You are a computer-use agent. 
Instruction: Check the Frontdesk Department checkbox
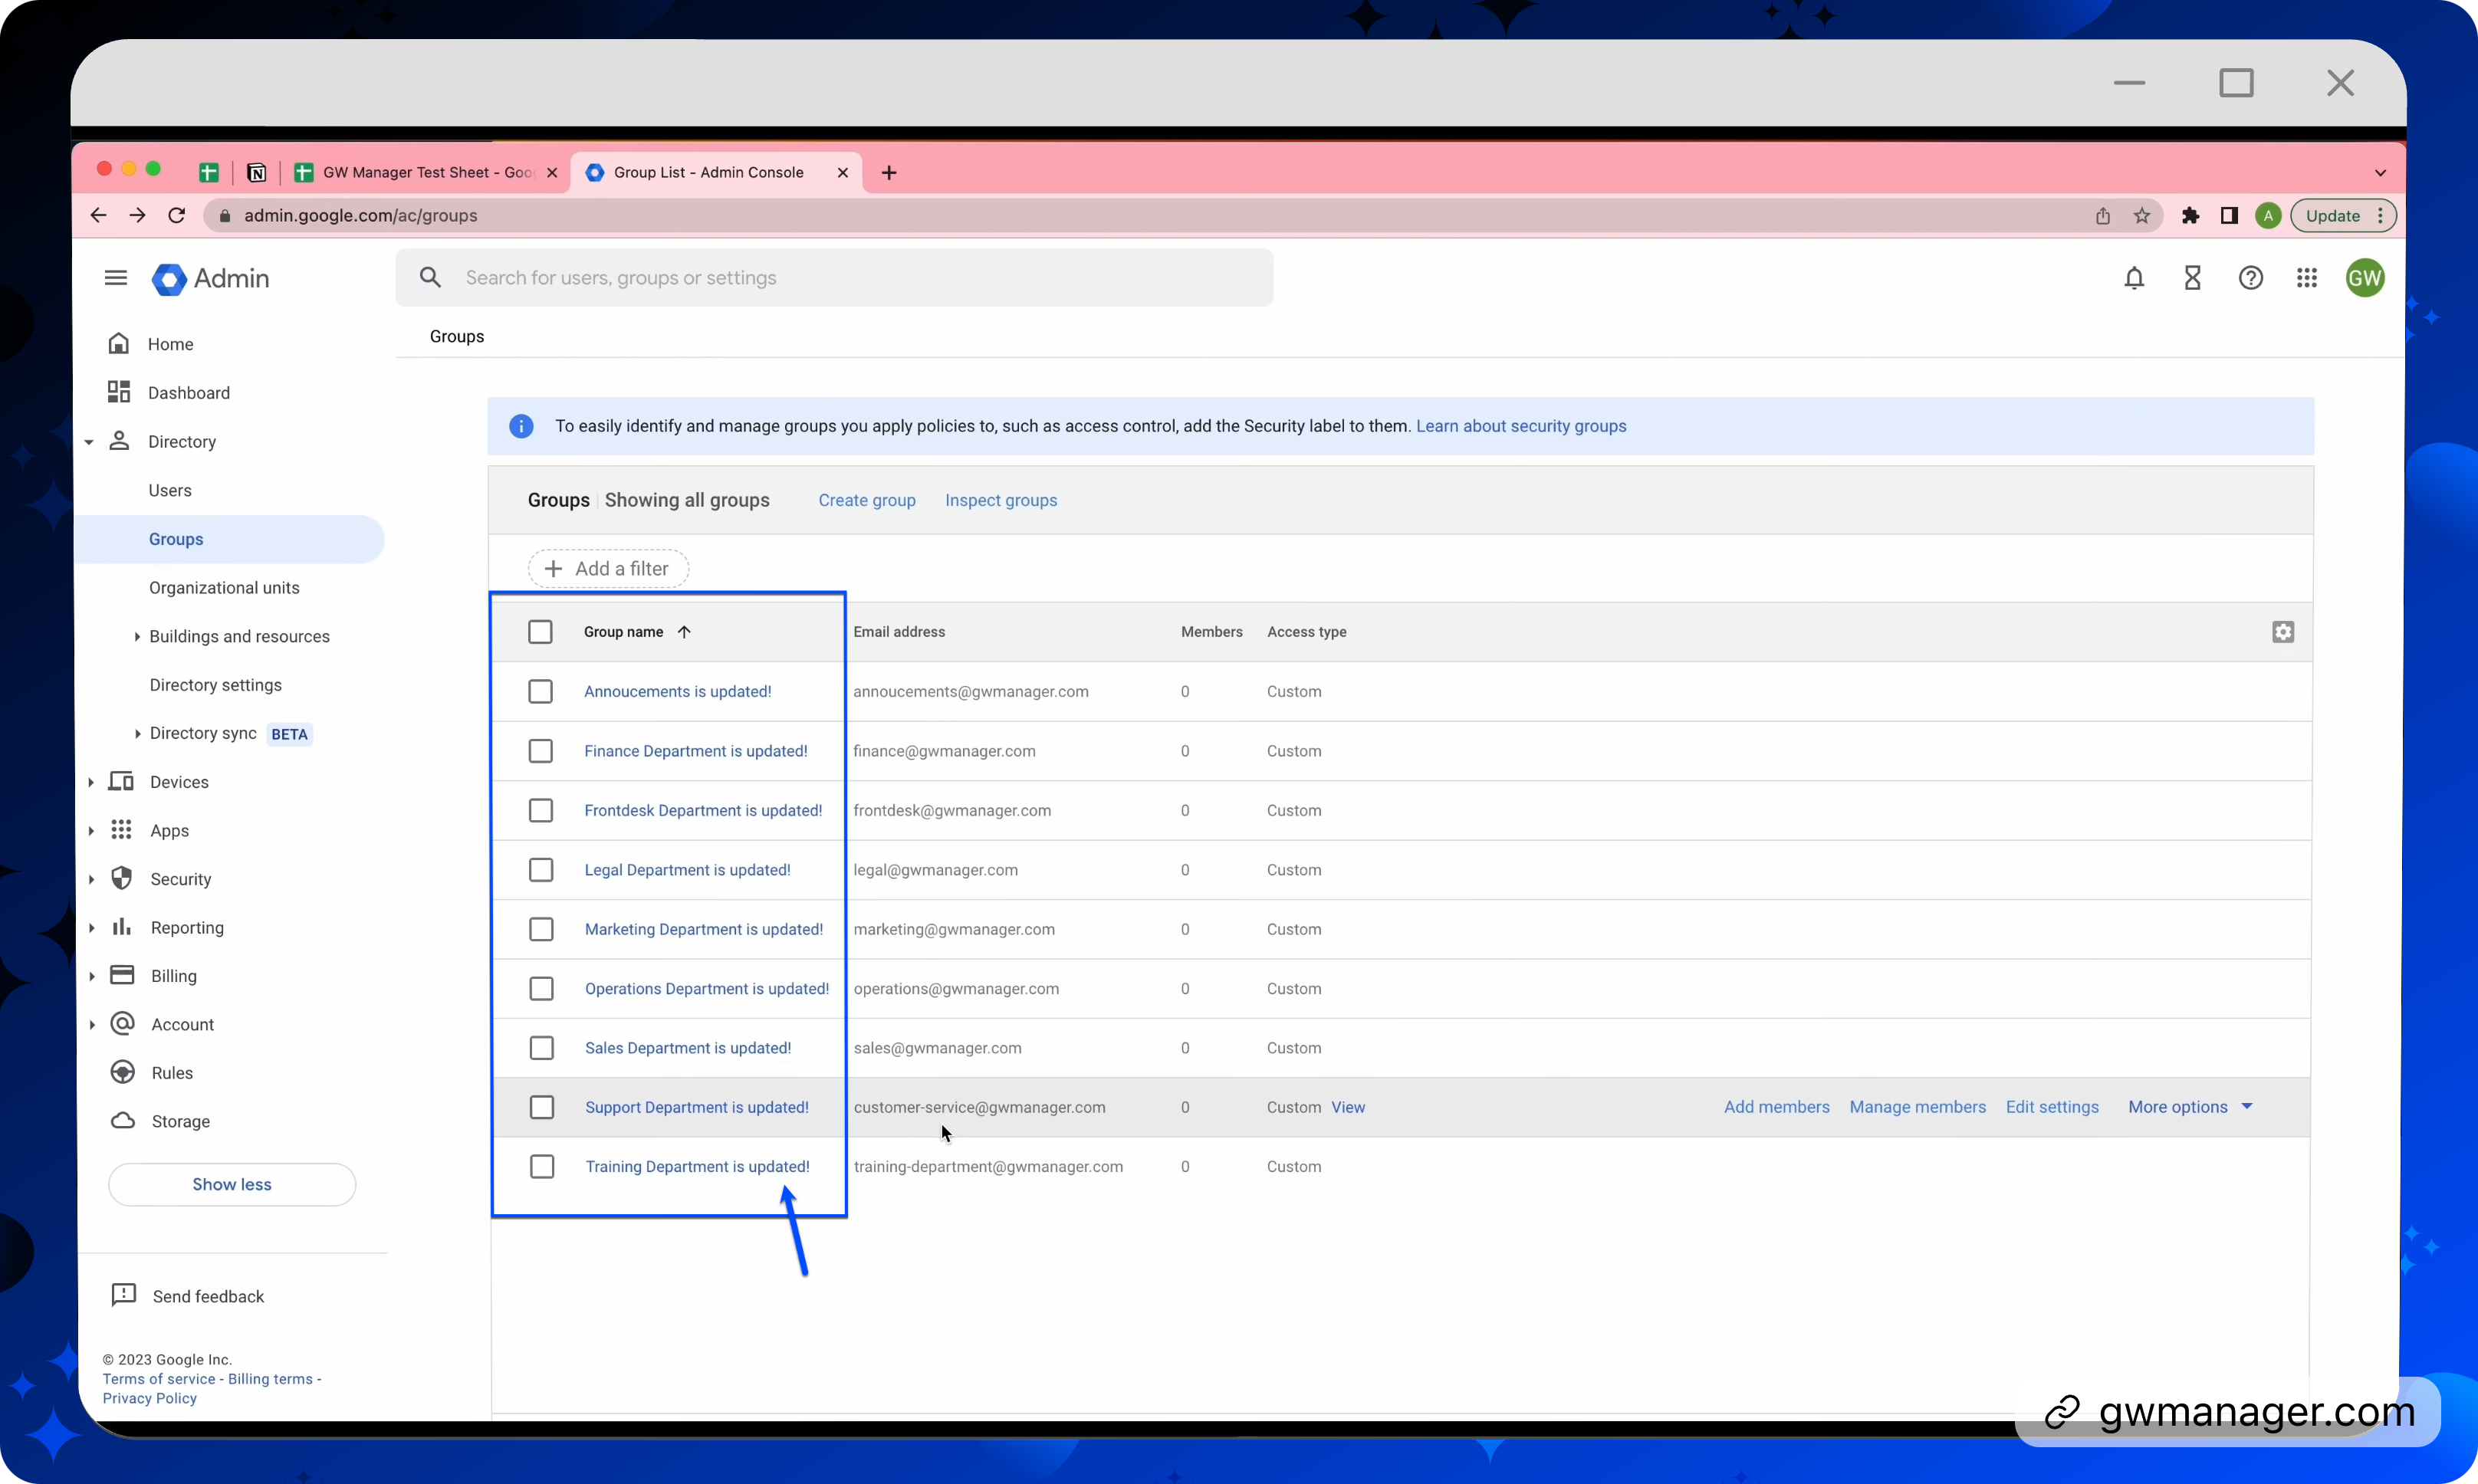pos(541,810)
